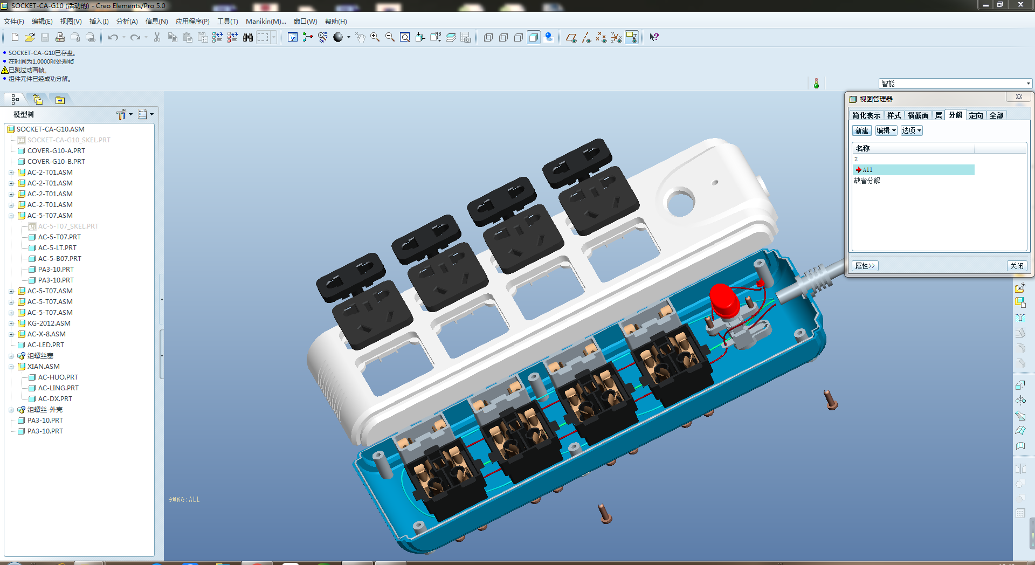Switch to Hidden Line display
This screenshot has height=565, width=1035.
(503, 37)
